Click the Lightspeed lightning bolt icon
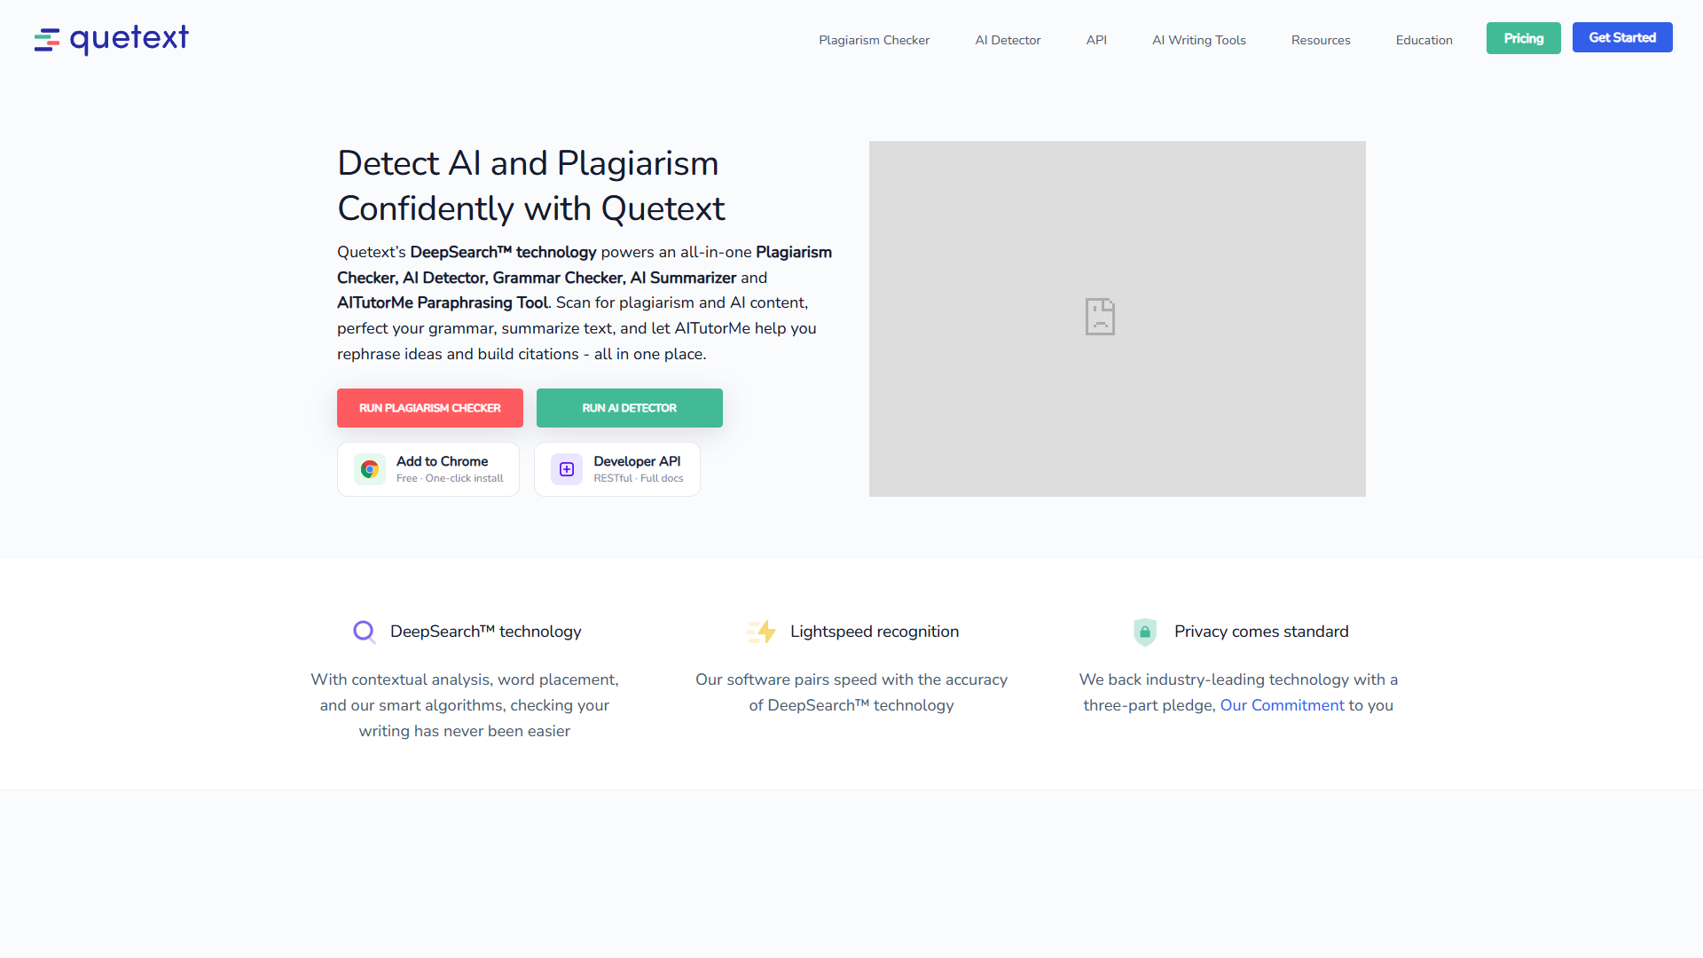Image resolution: width=1703 pixels, height=958 pixels. pos(762,632)
